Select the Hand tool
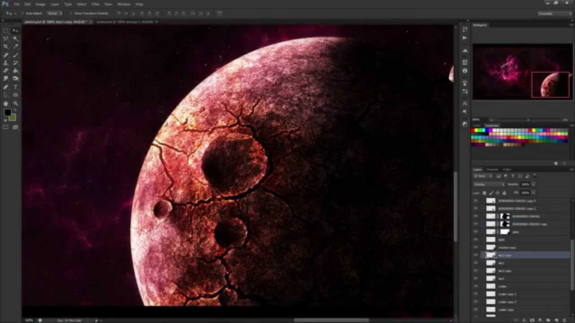Viewport: 575px width, 323px height. tap(6, 103)
